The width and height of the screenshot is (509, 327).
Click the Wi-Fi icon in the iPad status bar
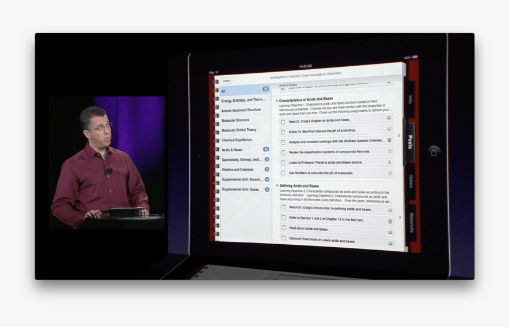[217, 72]
